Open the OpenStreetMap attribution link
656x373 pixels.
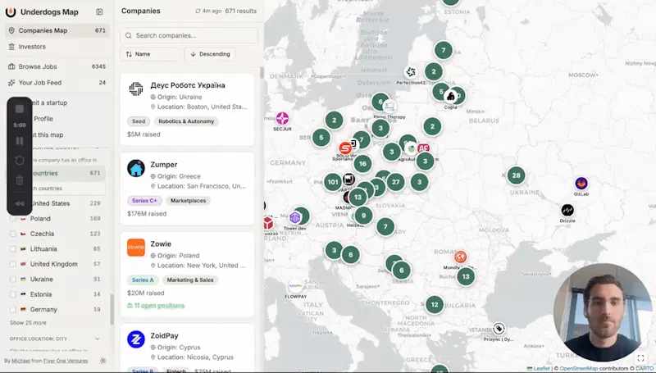(579, 368)
